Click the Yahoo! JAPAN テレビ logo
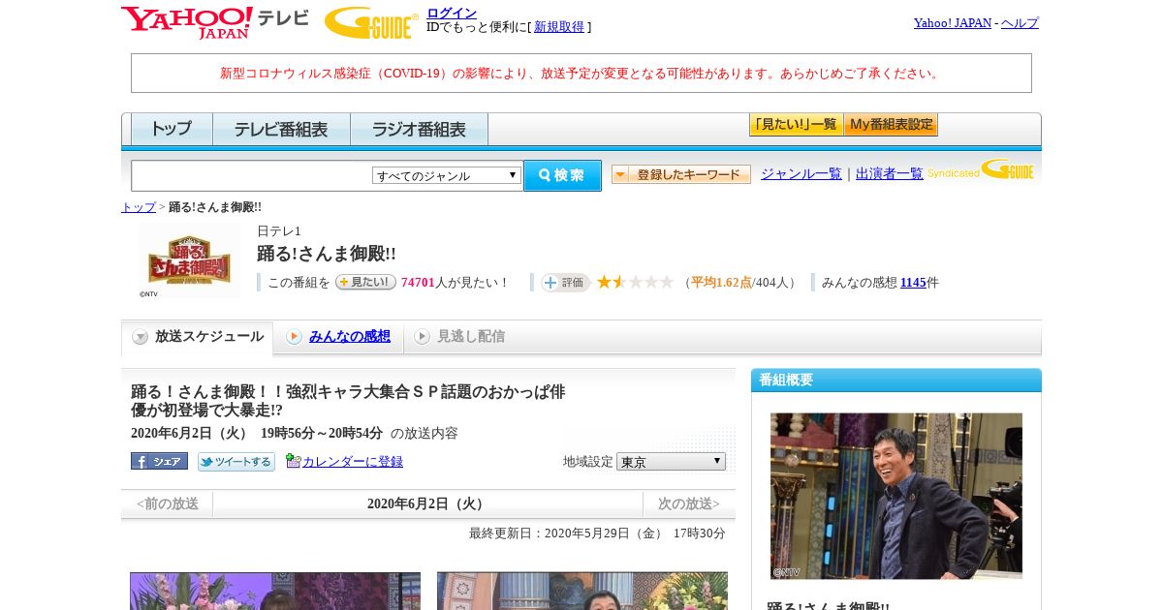1163x610 pixels. point(215,22)
